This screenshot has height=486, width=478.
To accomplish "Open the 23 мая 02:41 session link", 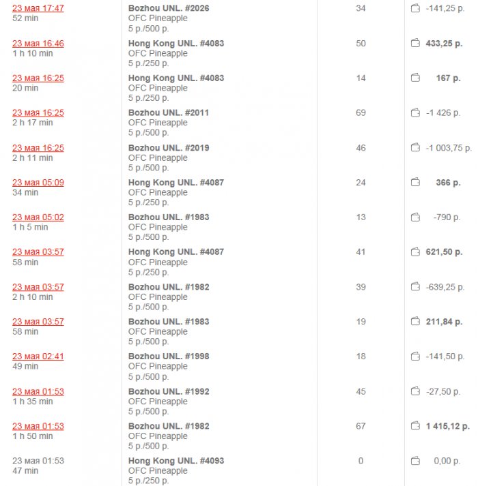I will [38, 356].
